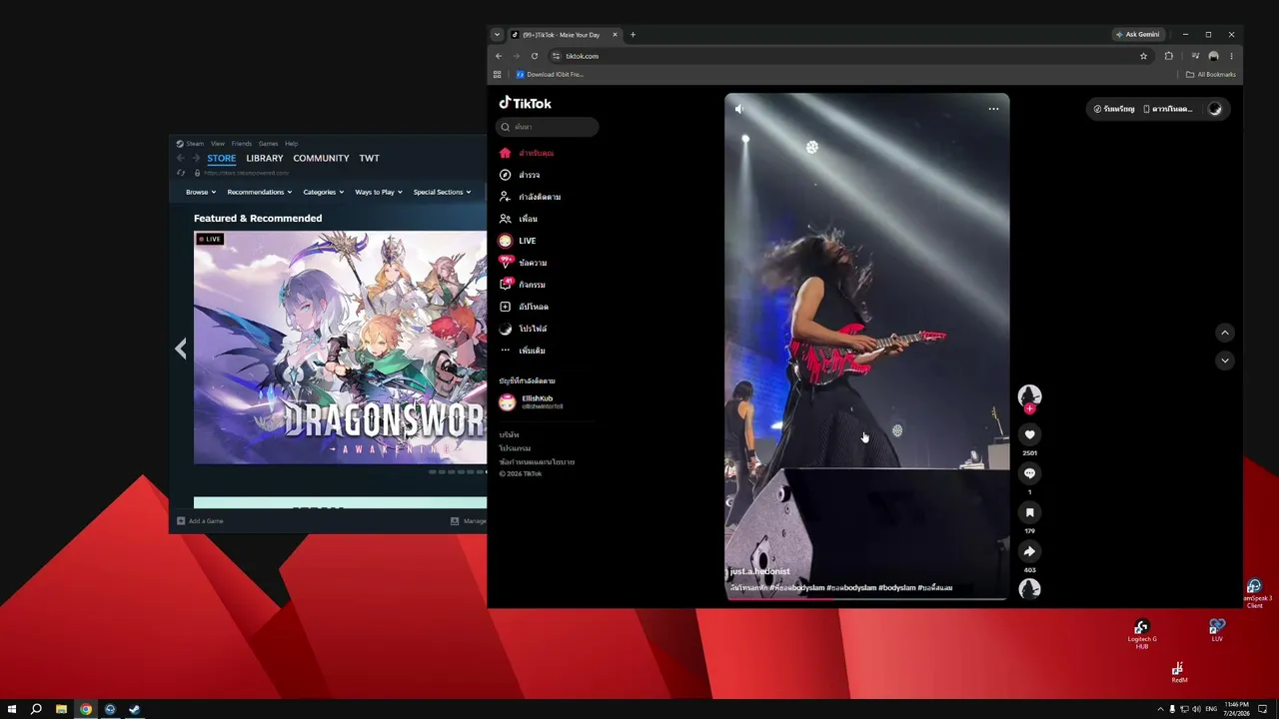Open the Help menu in Steam
The height and width of the screenshot is (719, 1279).
[292, 144]
